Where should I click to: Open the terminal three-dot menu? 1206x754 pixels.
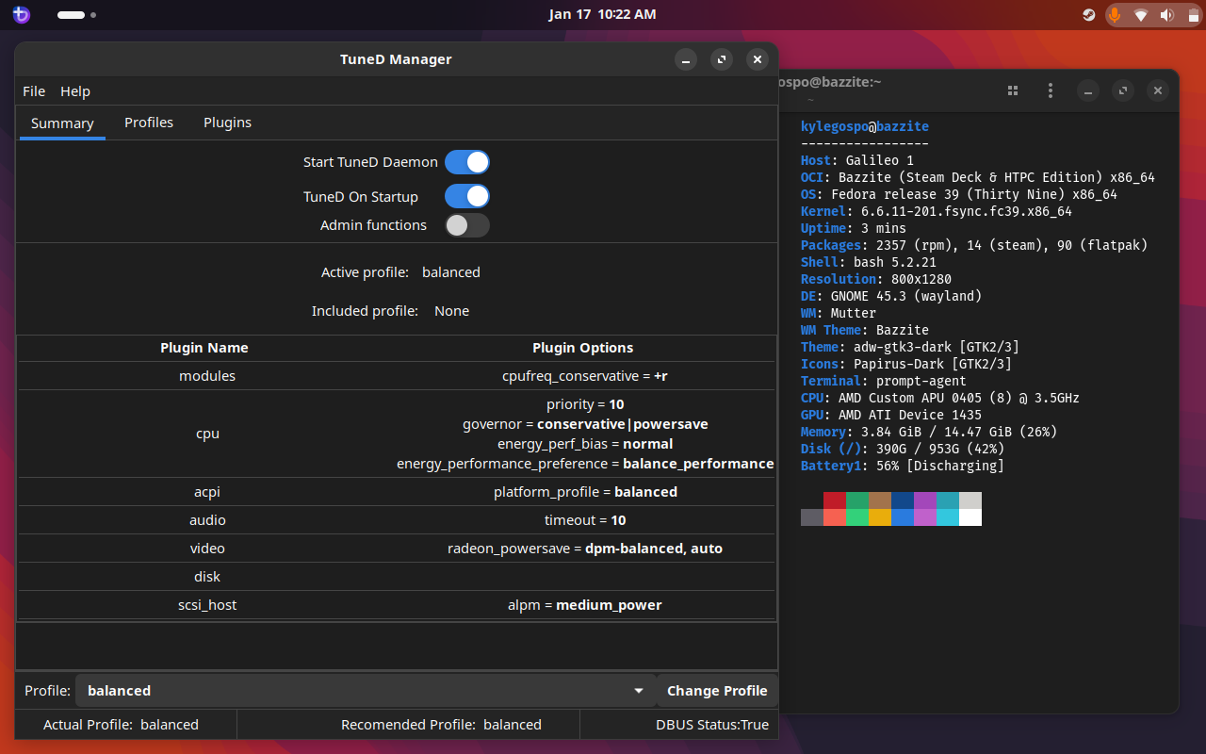coord(1051,90)
